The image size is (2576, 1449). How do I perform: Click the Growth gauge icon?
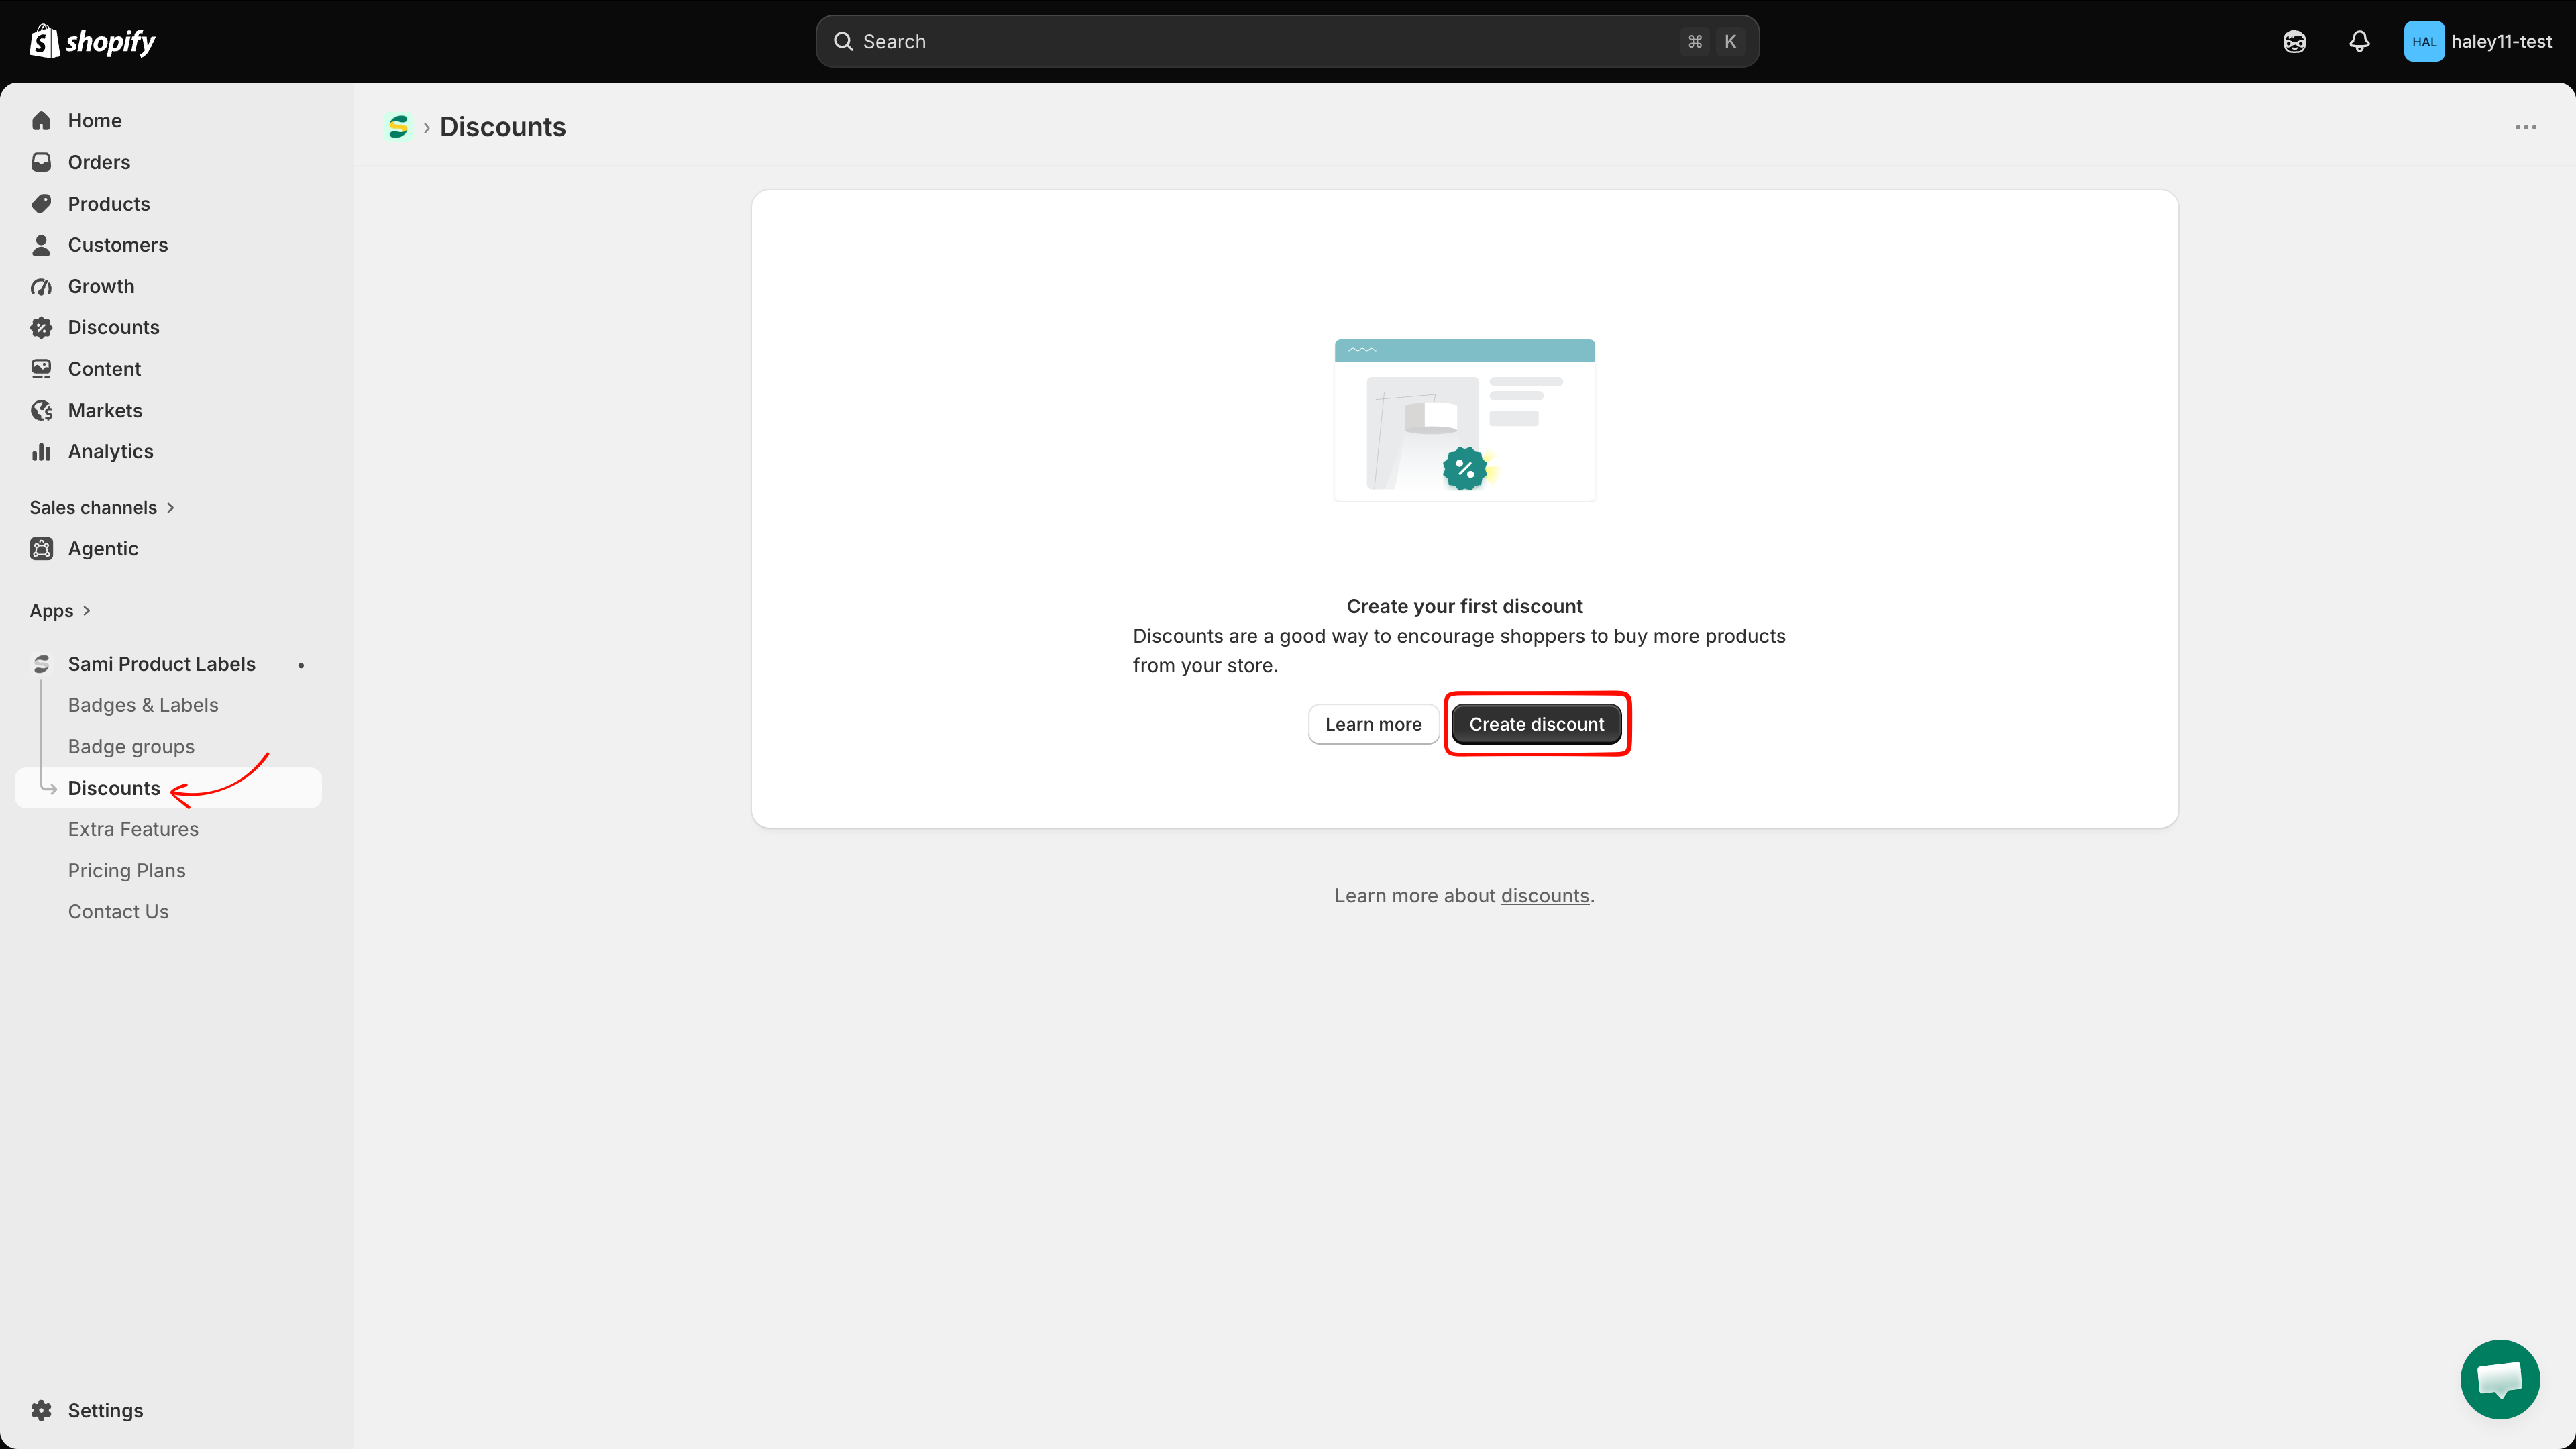click(41, 287)
